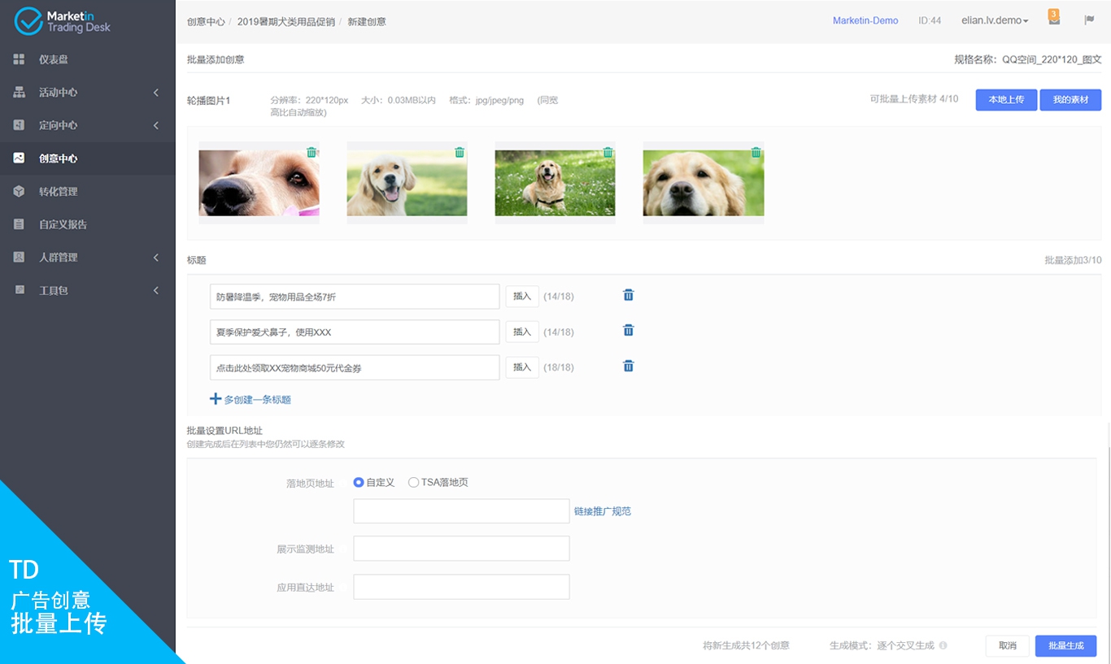
Task: Open 转化管理 from the sidebar
Action: 58,192
